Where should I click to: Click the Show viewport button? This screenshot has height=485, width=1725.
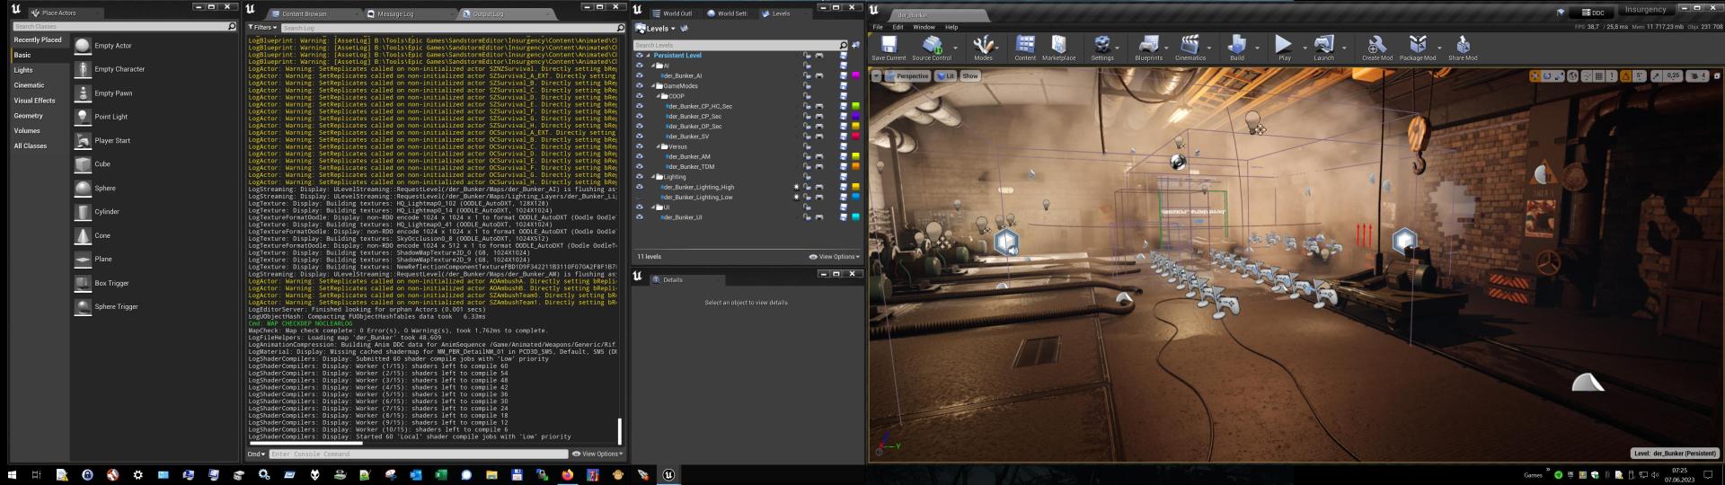click(970, 76)
